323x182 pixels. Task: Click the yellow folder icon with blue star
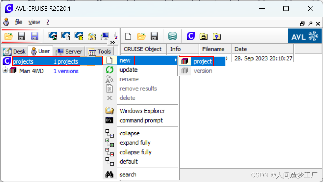tap(216, 36)
